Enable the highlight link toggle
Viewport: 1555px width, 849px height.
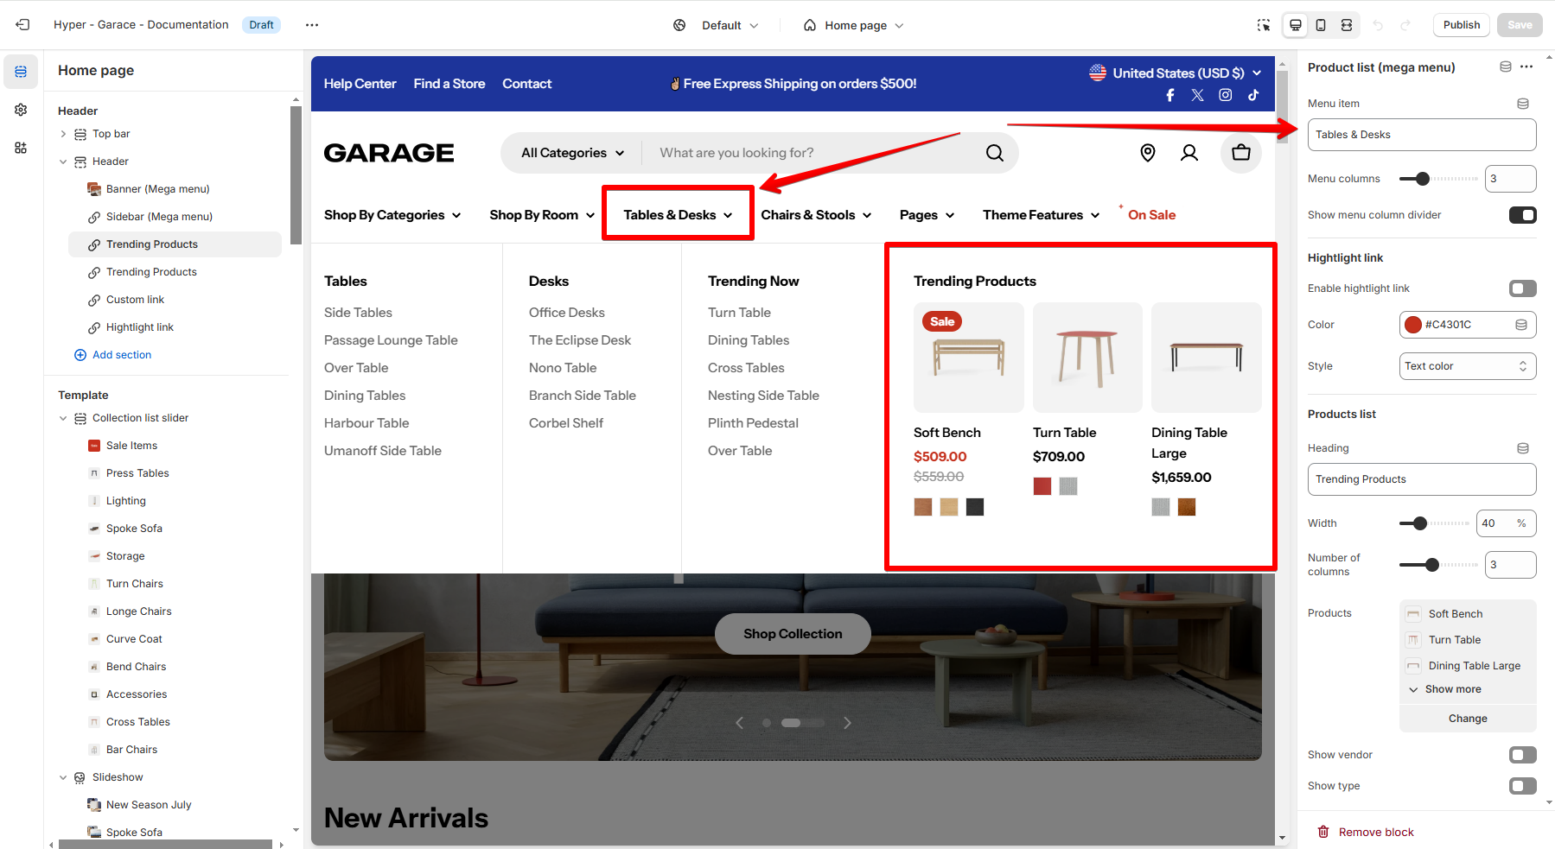tap(1523, 288)
